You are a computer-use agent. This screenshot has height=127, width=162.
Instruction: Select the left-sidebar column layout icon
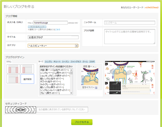pos(27,69)
